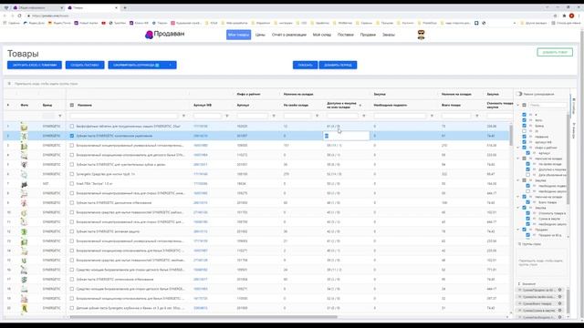Switch to Мой склад tab
The image size is (584, 328).
click(322, 35)
